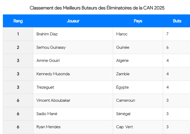Select the Serhou Guirassy player cell

[x=51, y=47]
